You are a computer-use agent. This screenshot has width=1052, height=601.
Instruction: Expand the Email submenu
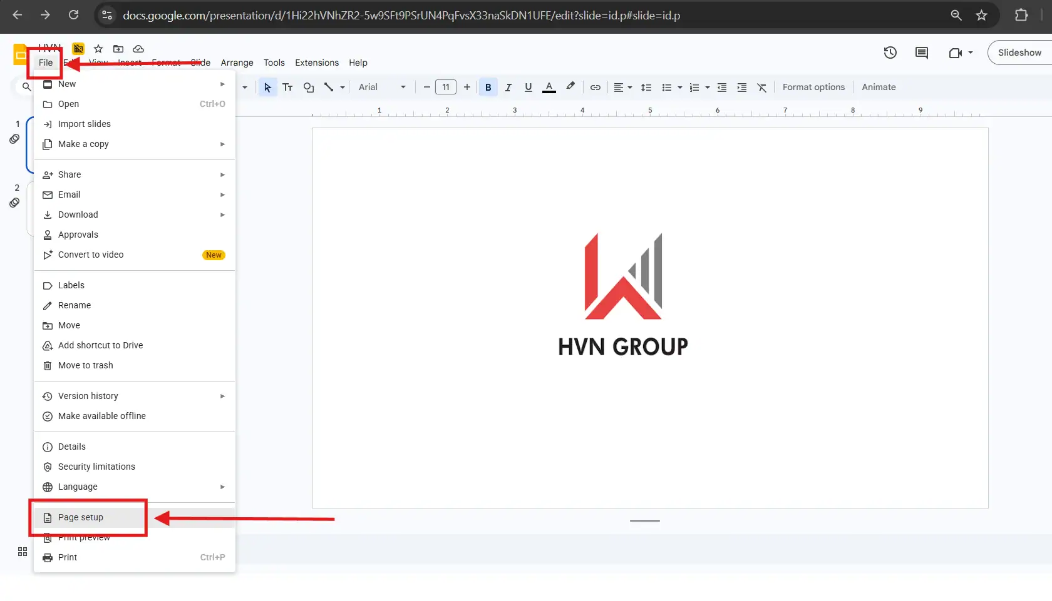point(135,194)
